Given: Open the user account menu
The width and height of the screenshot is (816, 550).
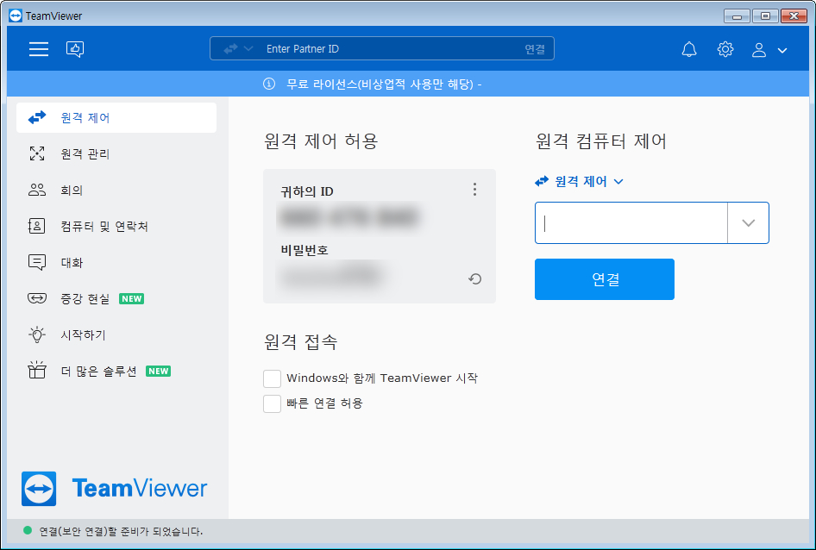Looking at the screenshot, I should (759, 49).
